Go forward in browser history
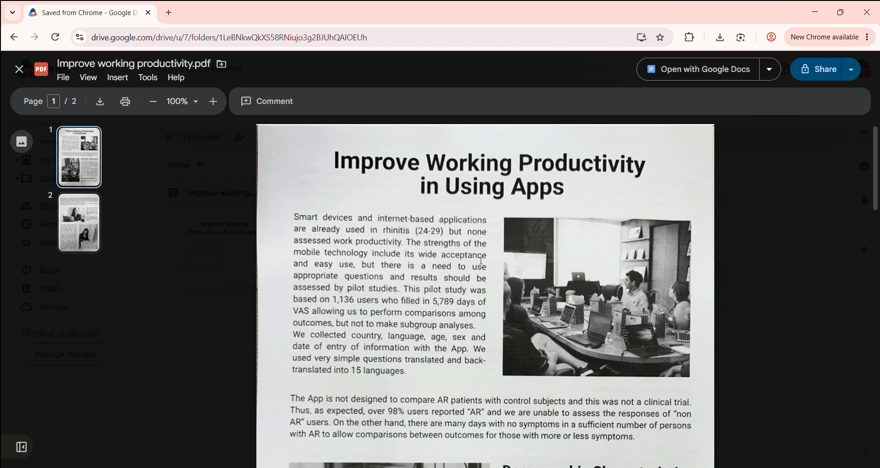Viewport: 880px width, 468px height. [34, 37]
